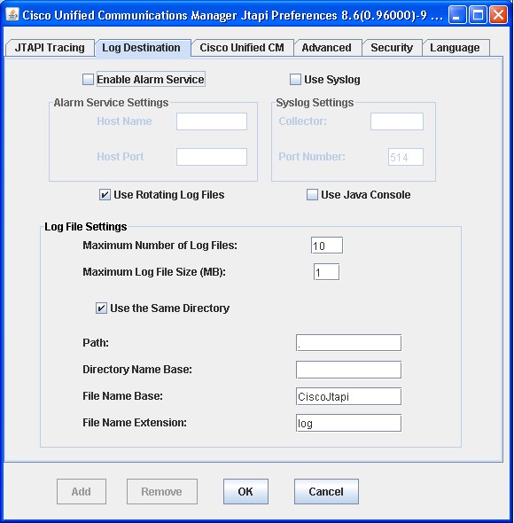Click into the Path text field

(x=348, y=343)
